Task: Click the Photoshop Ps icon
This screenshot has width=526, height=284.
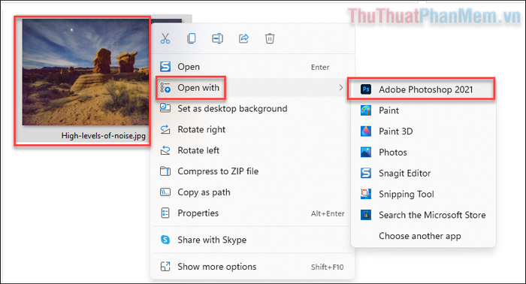Action: (x=366, y=89)
